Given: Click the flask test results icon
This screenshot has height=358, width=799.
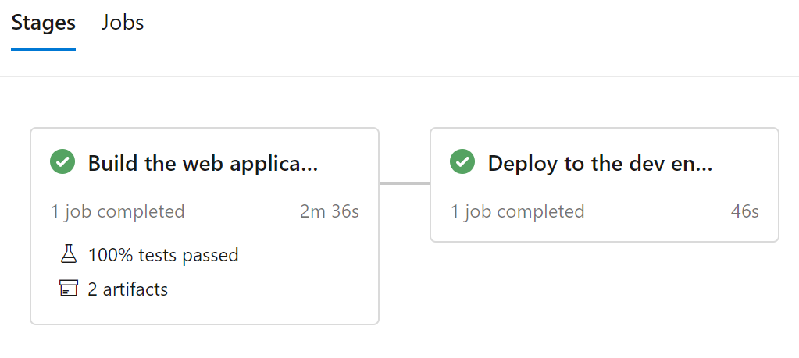Looking at the screenshot, I should (x=70, y=254).
